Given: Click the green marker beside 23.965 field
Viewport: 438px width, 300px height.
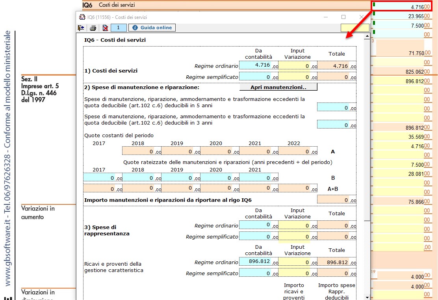Looking at the screenshot, I should pyautogui.click(x=374, y=14).
